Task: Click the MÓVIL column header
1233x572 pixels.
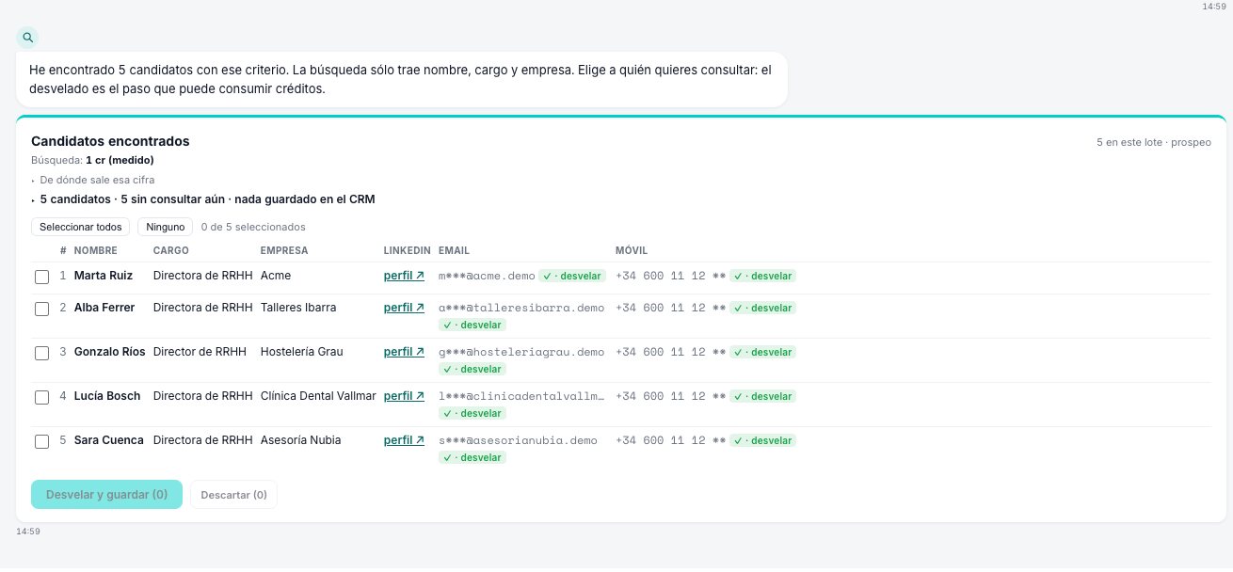Action: [632, 250]
